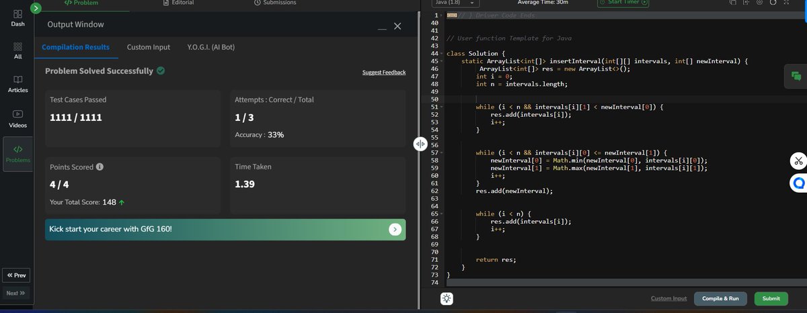807x313 pixels.
Task: Click the lightbulb hint icon
Action: coord(448,299)
